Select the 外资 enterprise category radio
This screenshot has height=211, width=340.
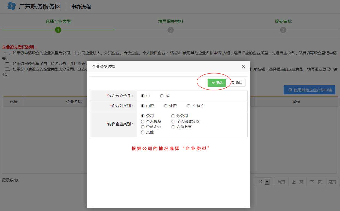165,106
